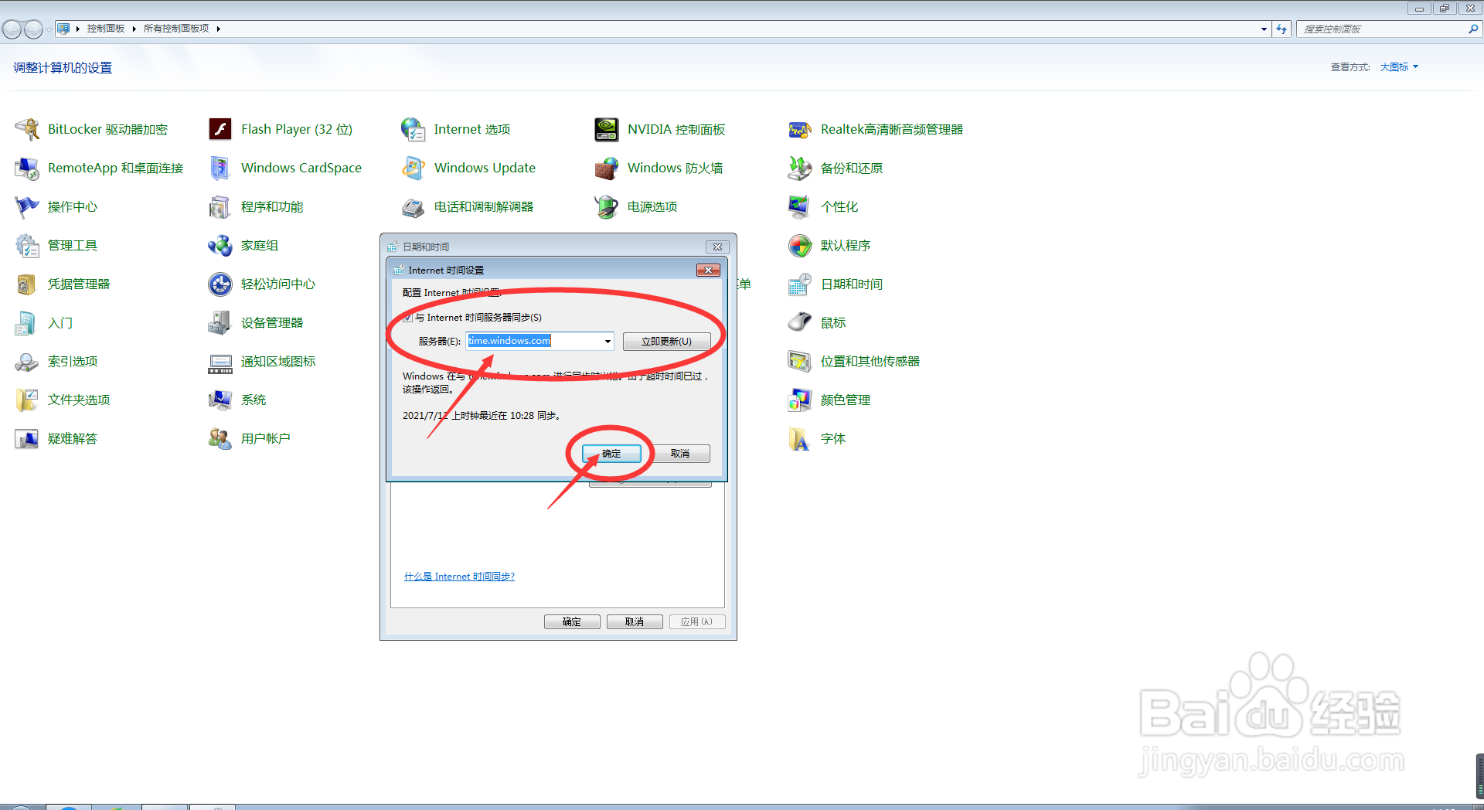
Task: Expand 控制面板 breadcrumb arrow
Action: 134,29
